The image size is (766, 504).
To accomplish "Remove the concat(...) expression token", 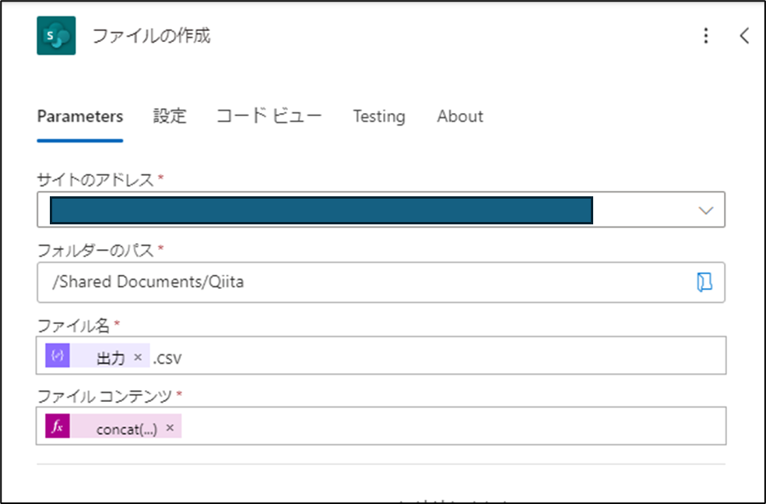I will coord(170,428).
